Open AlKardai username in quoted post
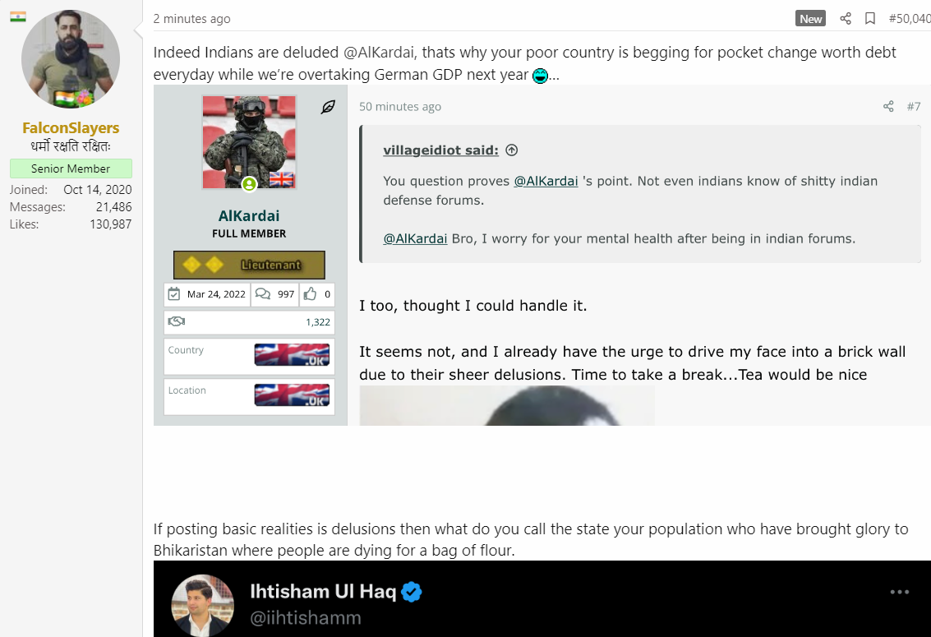Image resolution: width=931 pixels, height=637 pixels. 249,215
